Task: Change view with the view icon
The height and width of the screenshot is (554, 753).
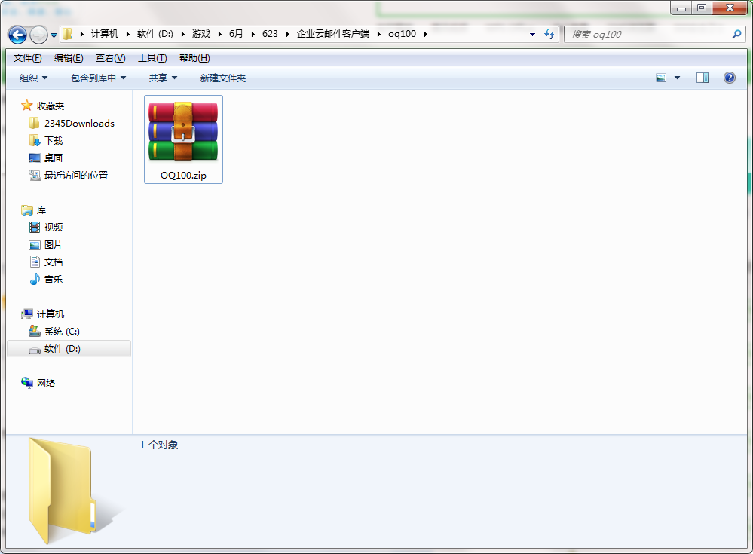Action: [x=661, y=78]
